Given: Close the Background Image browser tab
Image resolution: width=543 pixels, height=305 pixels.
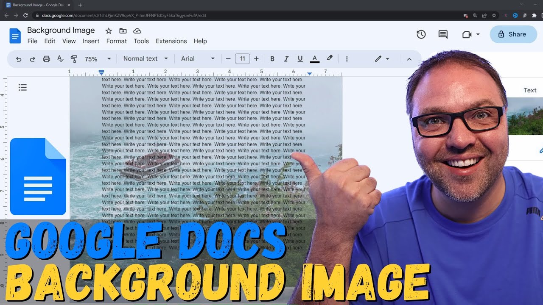Looking at the screenshot, I should [69, 5].
